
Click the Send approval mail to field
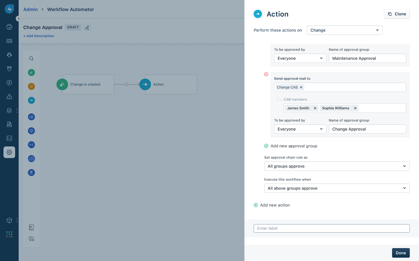tap(340, 87)
